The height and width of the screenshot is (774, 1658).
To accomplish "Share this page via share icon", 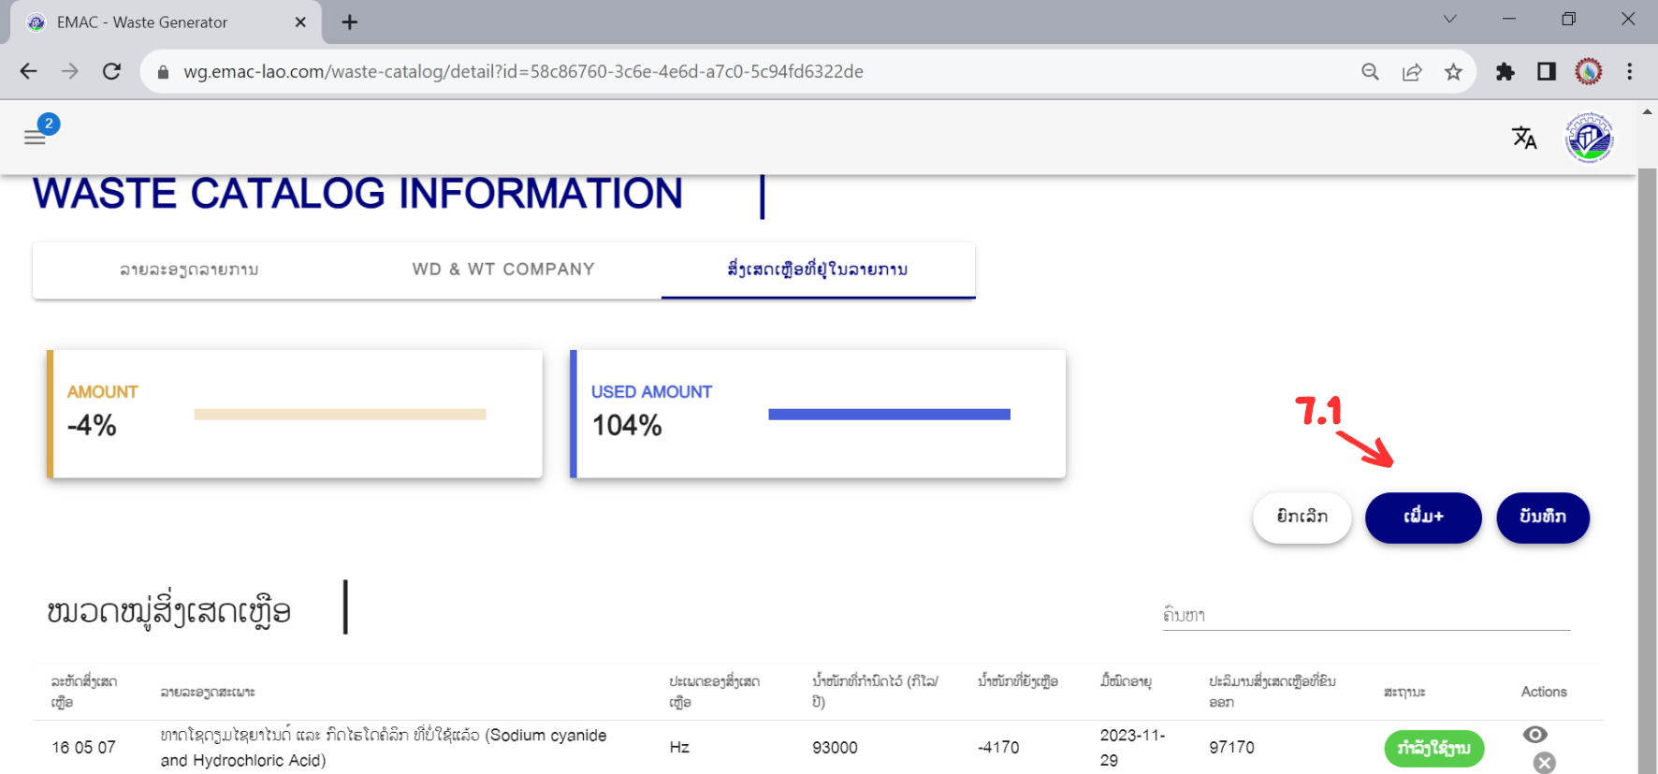I will [1412, 72].
